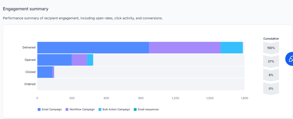This screenshot has width=293, height=119.
Task: Select the Clicked Email Campaign blue segment
Action: tap(45, 72)
